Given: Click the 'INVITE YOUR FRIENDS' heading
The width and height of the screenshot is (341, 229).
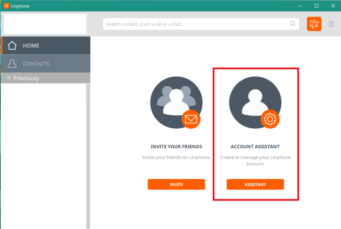Looking at the screenshot, I should (176, 147).
